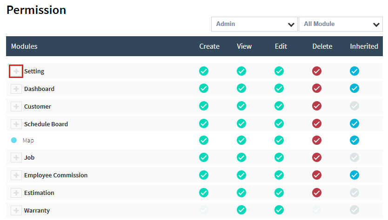
Task: Expand the Customer module plus icon
Action: pyautogui.click(x=16, y=107)
